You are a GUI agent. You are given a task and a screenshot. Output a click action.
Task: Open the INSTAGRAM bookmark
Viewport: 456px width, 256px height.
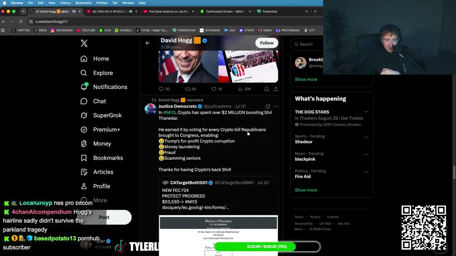pos(62,30)
